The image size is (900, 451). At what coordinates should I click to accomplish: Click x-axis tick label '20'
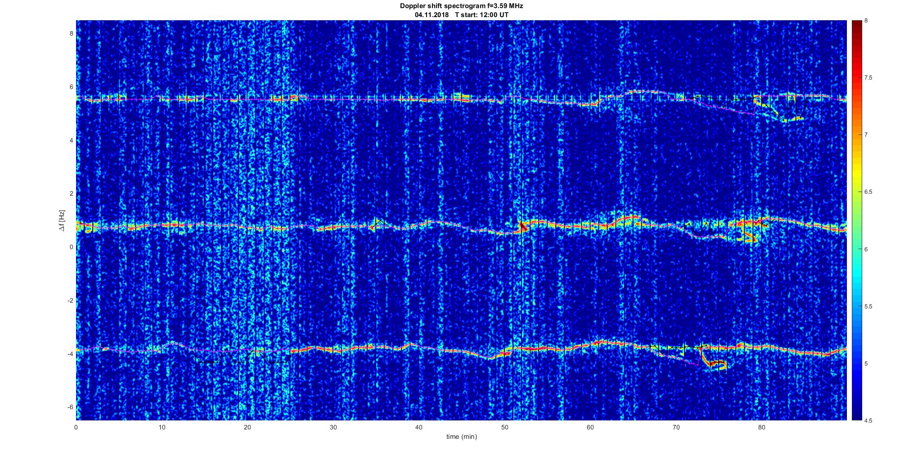(x=247, y=427)
